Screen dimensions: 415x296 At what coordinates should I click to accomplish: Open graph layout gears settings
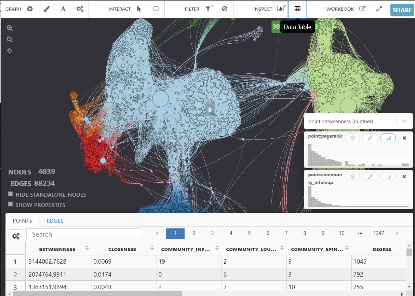pyautogui.click(x=80, y=9)
